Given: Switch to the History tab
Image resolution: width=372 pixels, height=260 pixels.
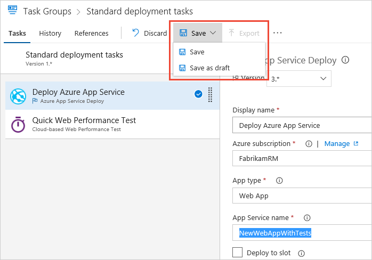Looking at the screenshot, I should (50, 33).
